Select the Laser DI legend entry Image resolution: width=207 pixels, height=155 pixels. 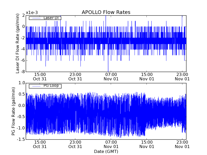coord(50,18)
